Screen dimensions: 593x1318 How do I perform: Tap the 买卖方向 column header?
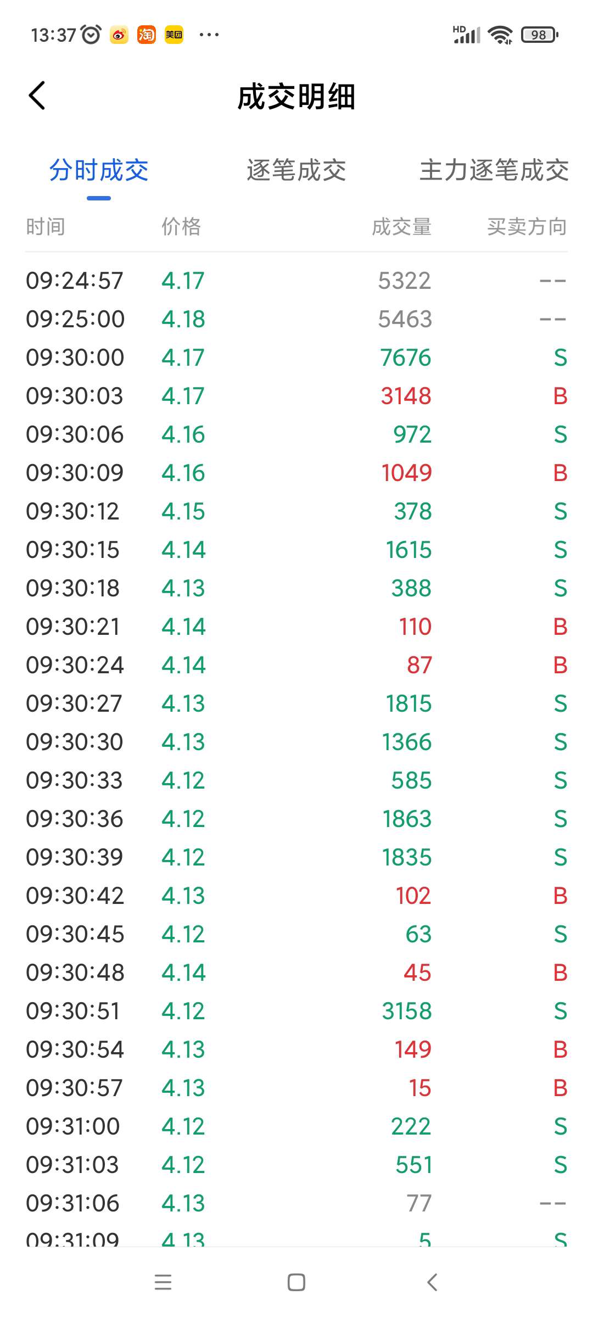(527, 226)
